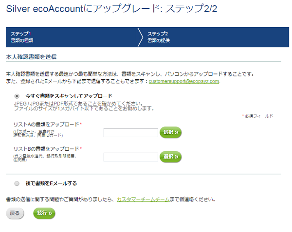The width and height of the screenshot is (292, 232).
Task: Click the green 続行 continue button
Action: (x=44, y=213)
